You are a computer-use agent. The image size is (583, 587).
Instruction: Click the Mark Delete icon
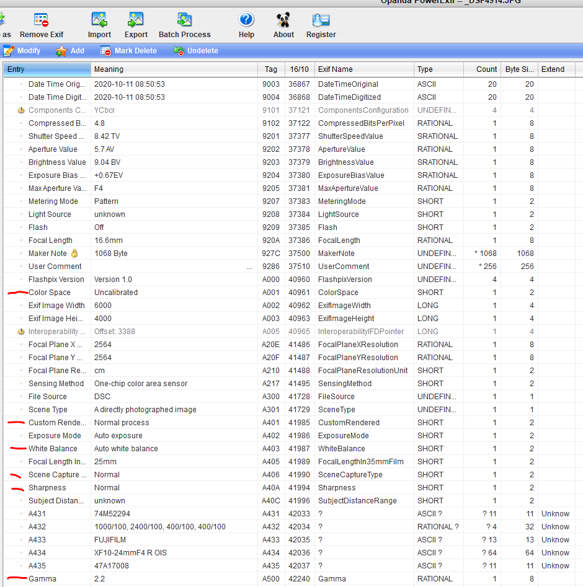click(x=105, y=51)
